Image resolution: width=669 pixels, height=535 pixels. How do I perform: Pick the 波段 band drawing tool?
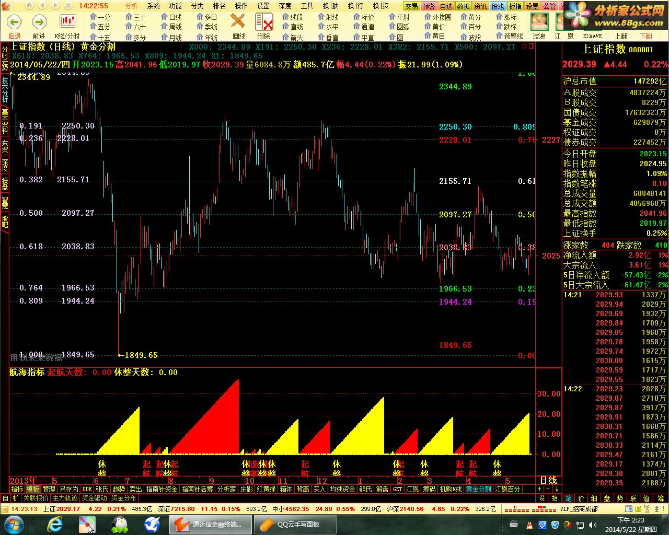[470, 37]
